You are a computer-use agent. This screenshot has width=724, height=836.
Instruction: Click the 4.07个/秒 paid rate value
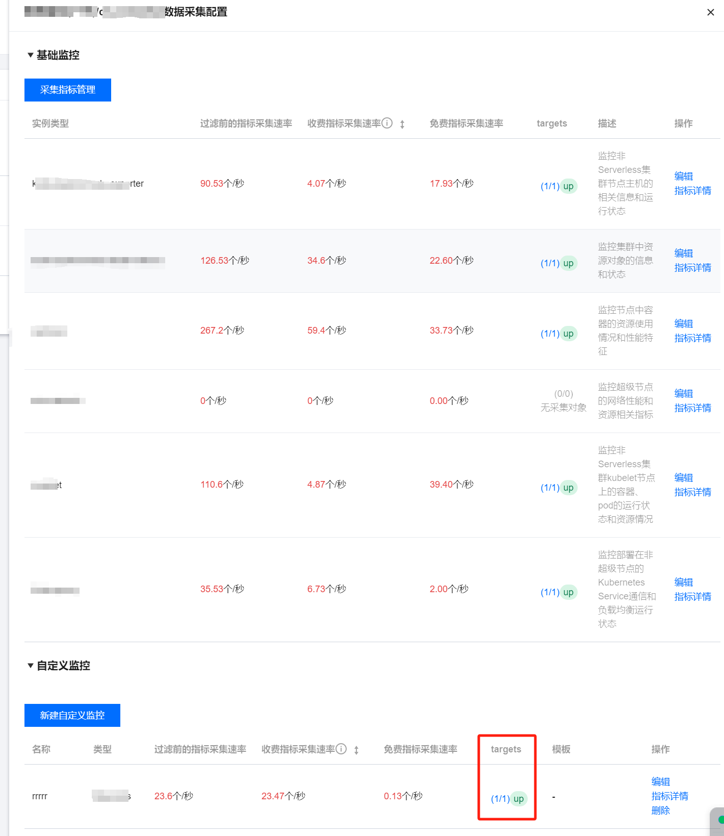point(326,184)
